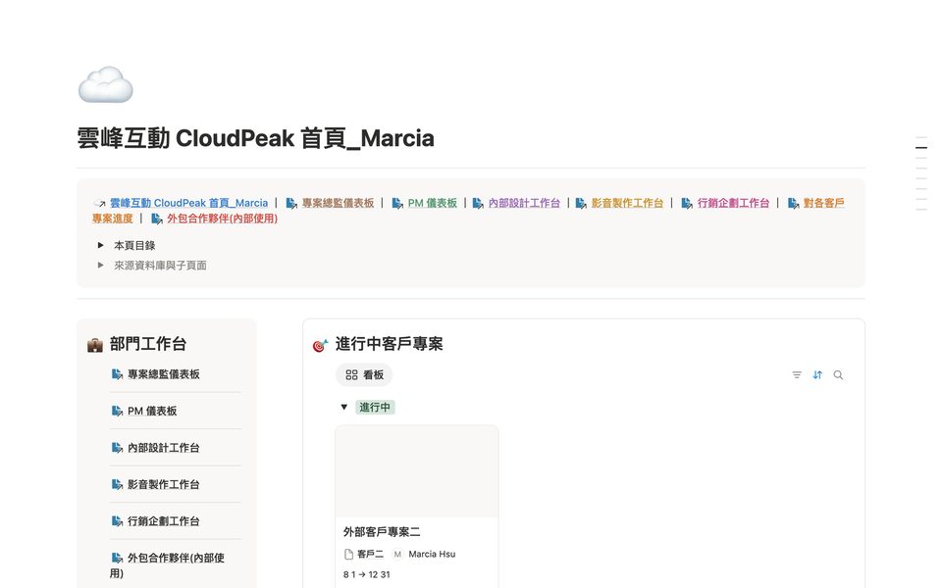The image size is (942, 588).
Task: Click the page icon before top 專案總監儀表板
Action: tap(291, 204)
